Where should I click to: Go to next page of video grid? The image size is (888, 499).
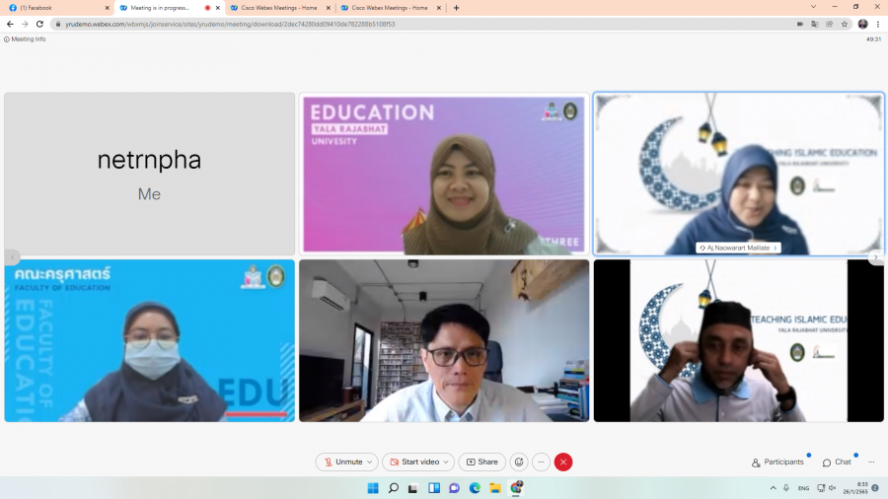click(874, 257)
